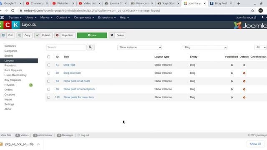
Task: Check the box for Show post for all posts
Action: click(x=49, y=81)
